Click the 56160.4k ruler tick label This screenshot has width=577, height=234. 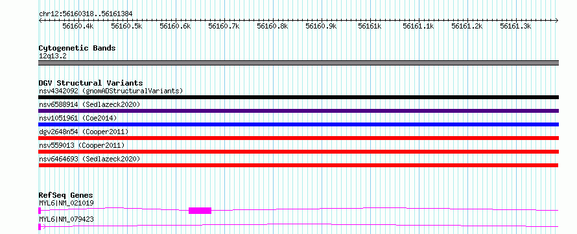(x=78, y=26)
